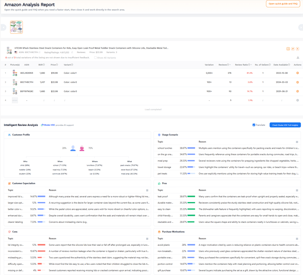Click the orange share arrow icon
303x275 pixels.
click(293, 49)
